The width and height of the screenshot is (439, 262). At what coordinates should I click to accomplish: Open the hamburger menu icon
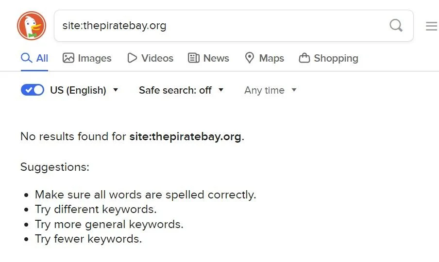click(x=431, y=26)
